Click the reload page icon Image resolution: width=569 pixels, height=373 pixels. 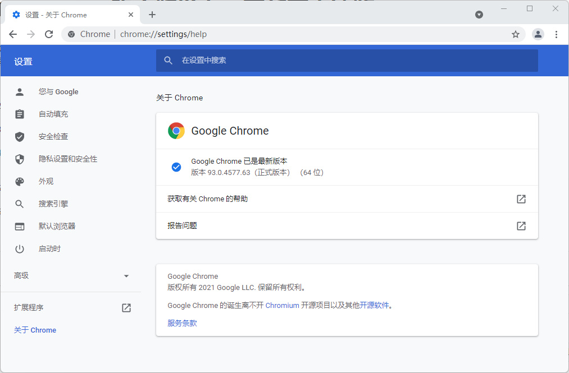click(x=49, y=34)
